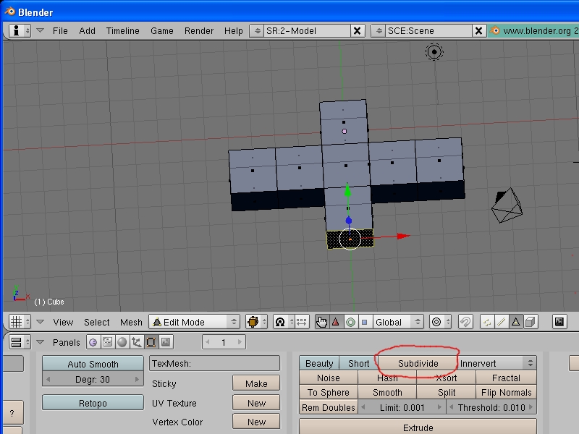Toggle the Auto Smooth button

(93, 364)
